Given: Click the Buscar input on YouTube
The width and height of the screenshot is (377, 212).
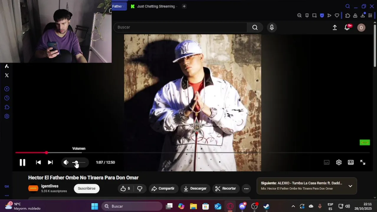Looking at the screenshot, I should click(x=180, y=27).
